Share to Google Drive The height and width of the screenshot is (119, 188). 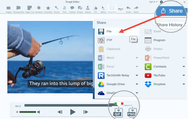click(111, 84)
